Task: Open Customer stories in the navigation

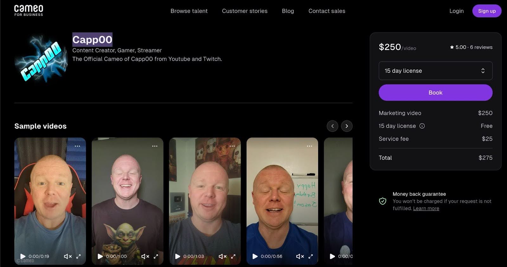Action: click(245, 11)
